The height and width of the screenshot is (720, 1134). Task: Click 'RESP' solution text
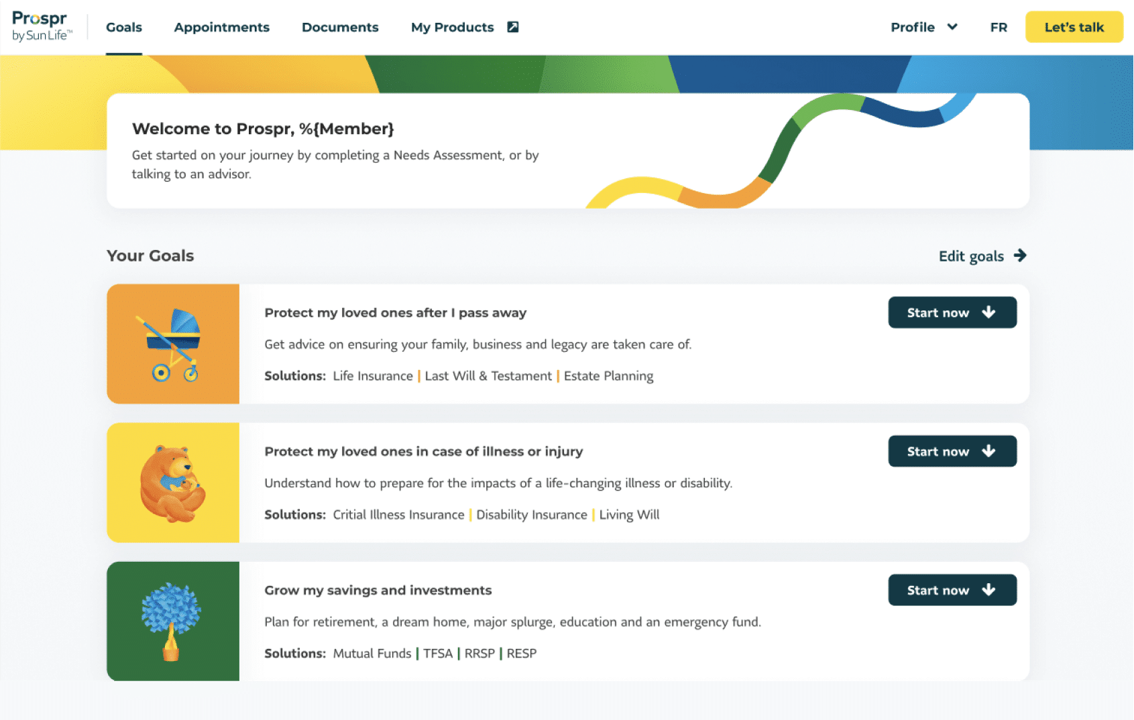pos(522,654)
